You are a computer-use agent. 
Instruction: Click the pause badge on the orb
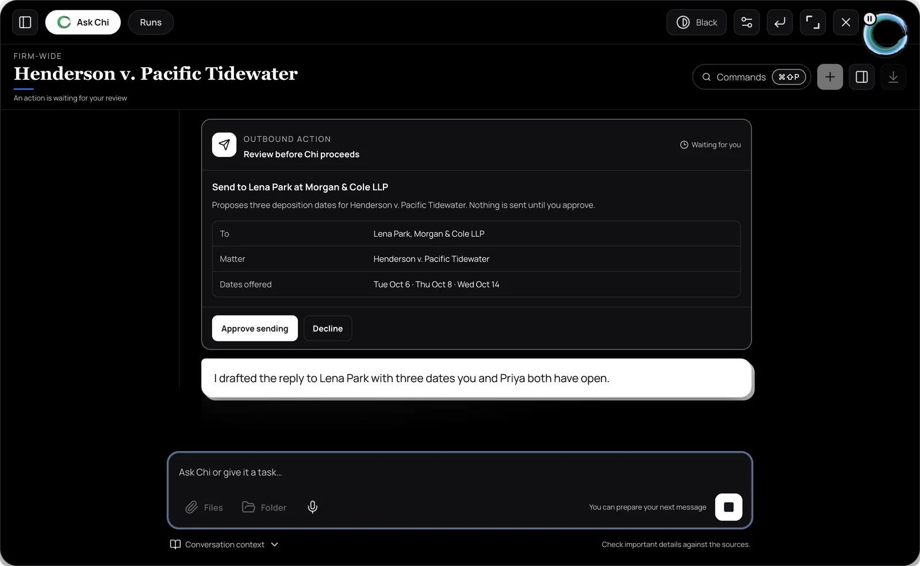point(870,19)
